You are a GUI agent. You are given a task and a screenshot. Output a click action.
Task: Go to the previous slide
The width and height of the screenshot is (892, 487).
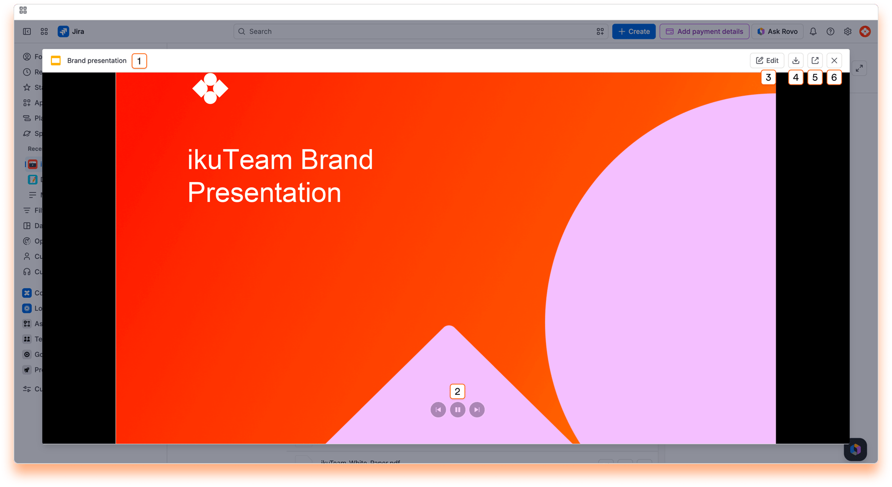[x=438, y=410]
